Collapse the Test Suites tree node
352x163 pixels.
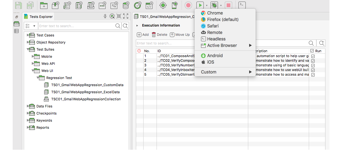[28, 49]
